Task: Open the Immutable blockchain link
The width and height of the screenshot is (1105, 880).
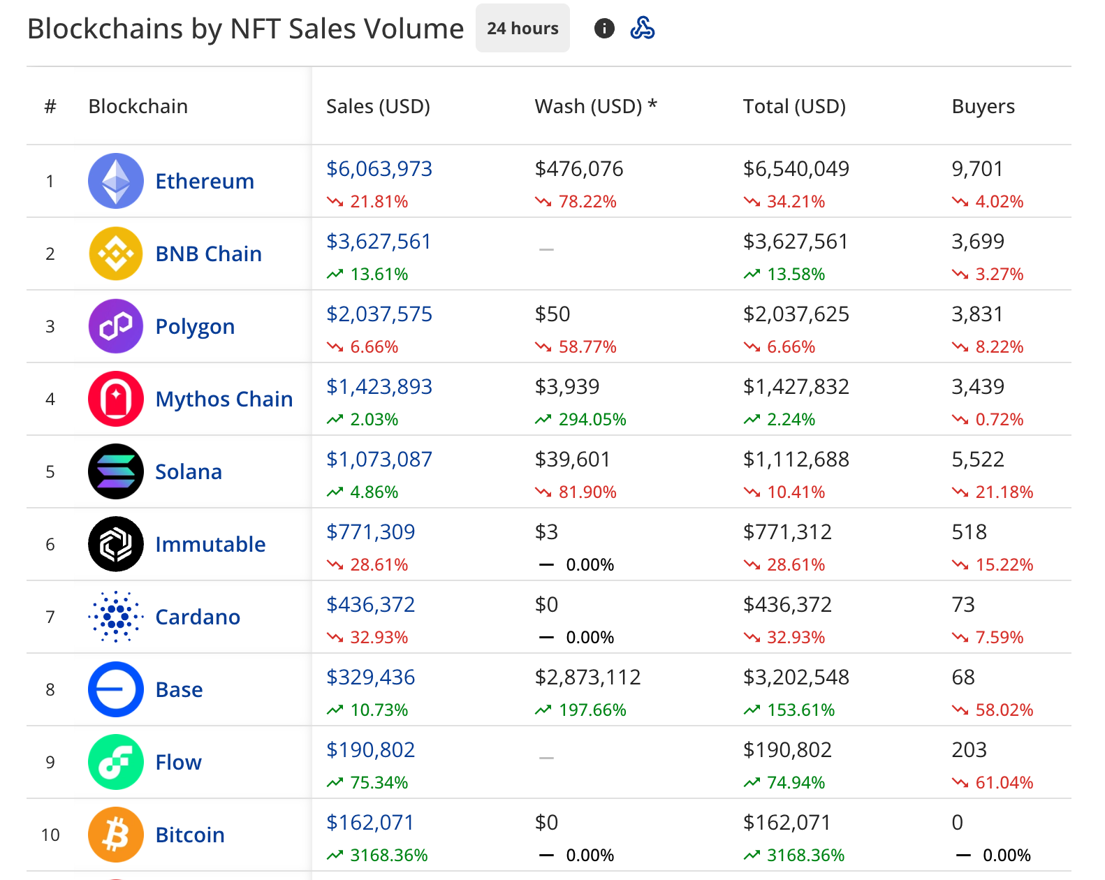Action: (210, 544)
